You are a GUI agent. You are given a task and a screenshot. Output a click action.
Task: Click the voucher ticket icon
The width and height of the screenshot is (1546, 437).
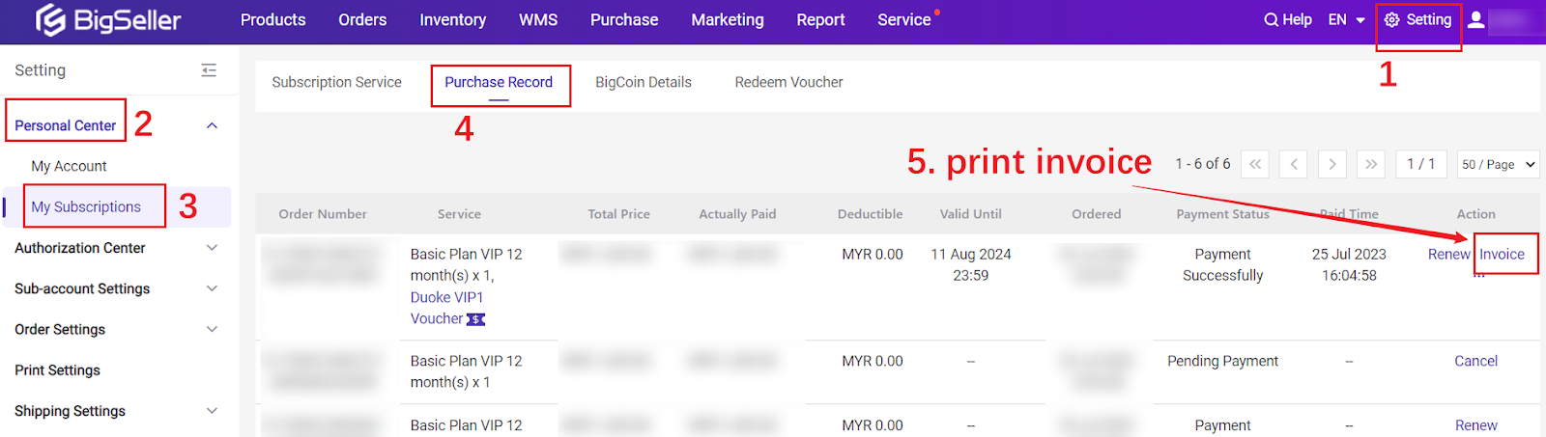476,319
